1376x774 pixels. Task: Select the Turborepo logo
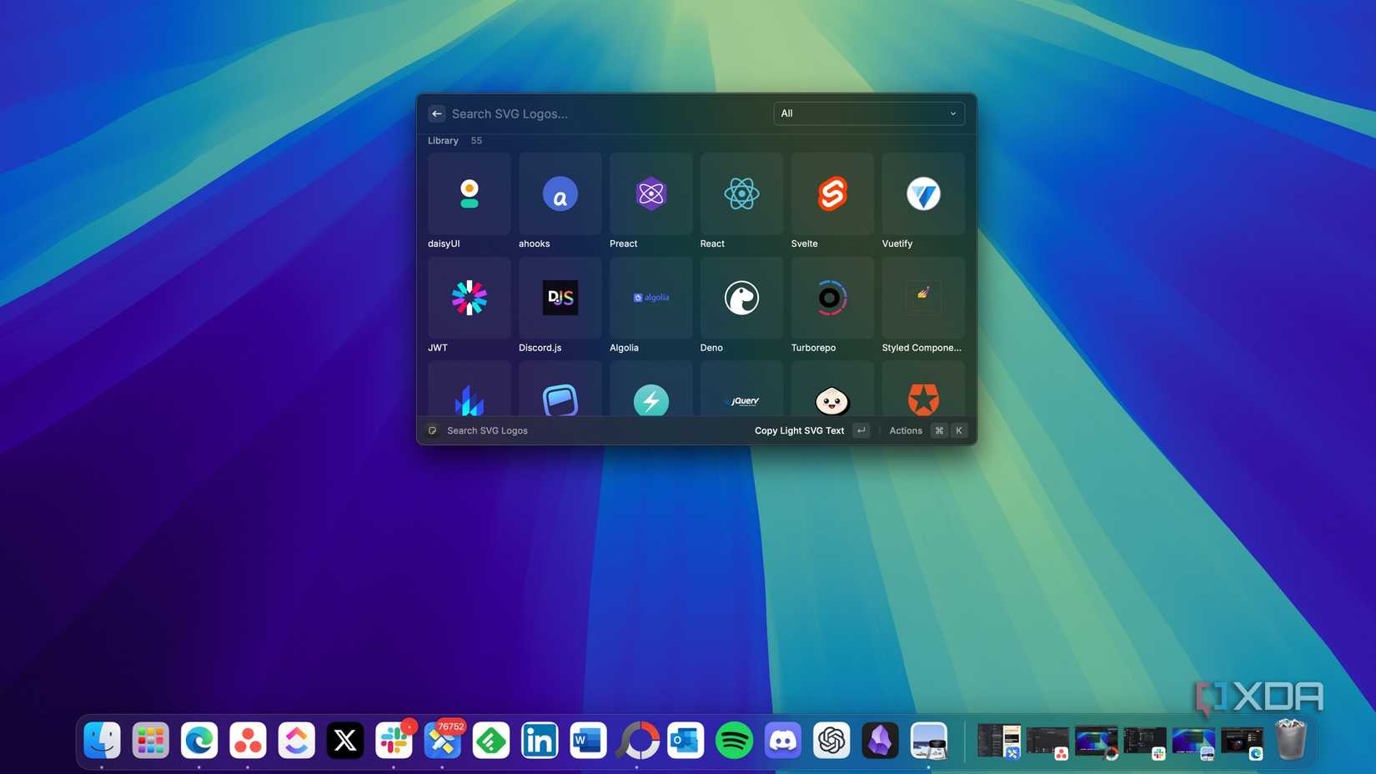[831, 298]
